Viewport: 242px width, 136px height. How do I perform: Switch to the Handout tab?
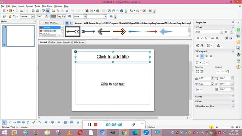[x=67, y=42]
